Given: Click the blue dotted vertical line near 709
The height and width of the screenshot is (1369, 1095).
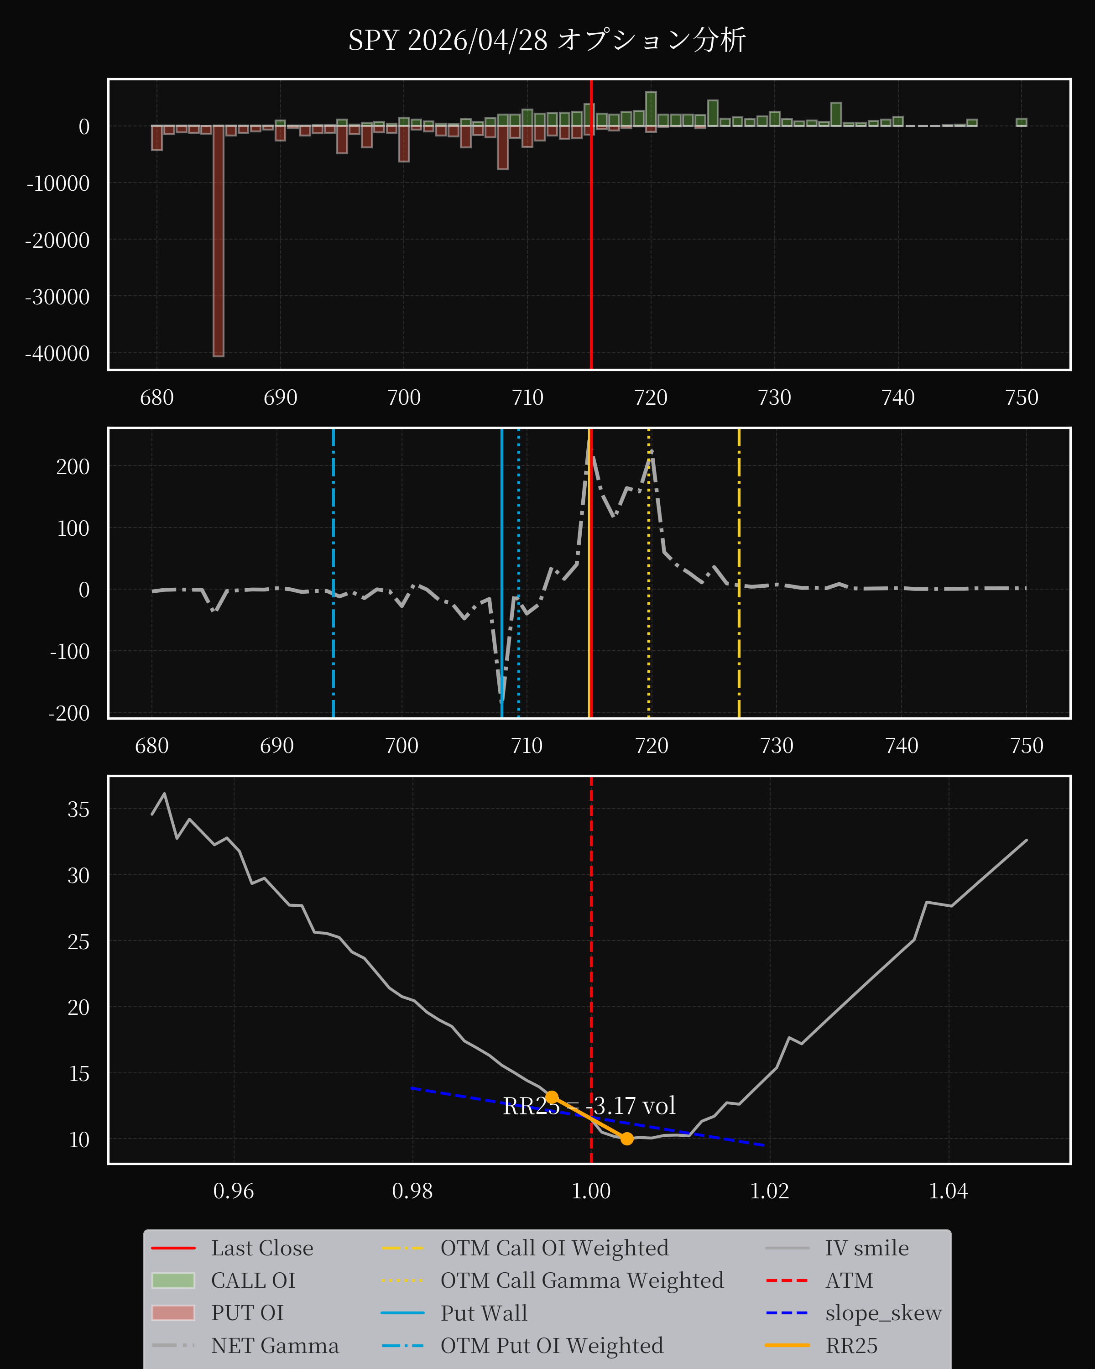Looking at the screenshot, I should [519, 573].
